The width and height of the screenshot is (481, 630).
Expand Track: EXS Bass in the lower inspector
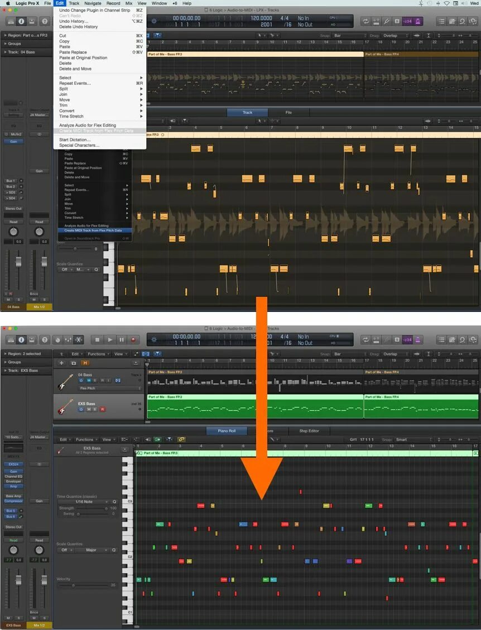[5, 371]
